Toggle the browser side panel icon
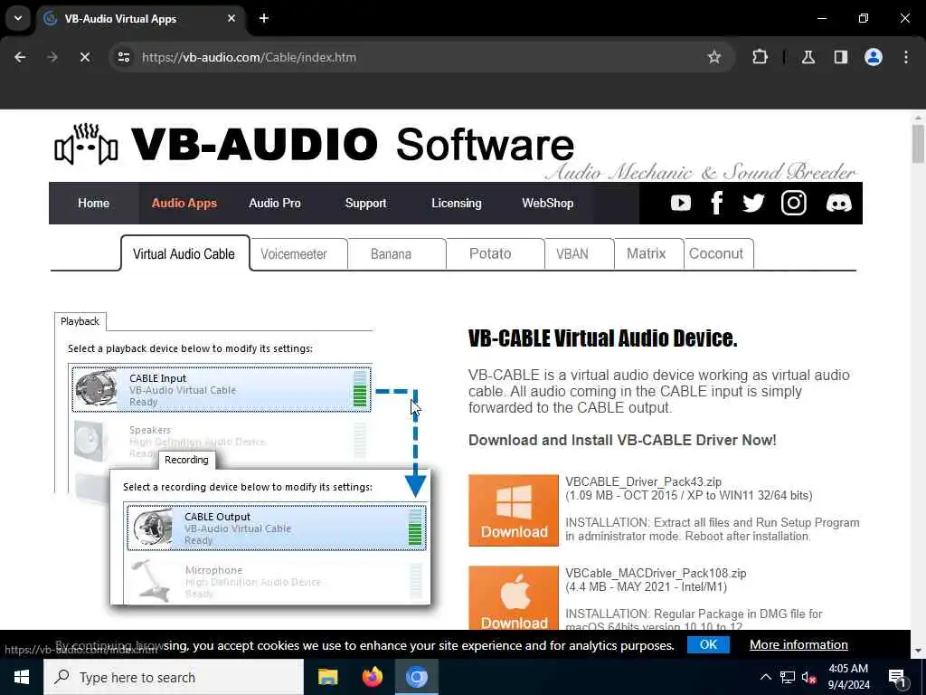The width and height of the screenshot is (926, 695). click(841, 57)
